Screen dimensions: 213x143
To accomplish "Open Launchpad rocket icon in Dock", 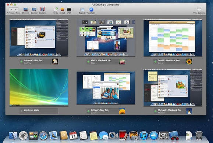I will 23,136.
